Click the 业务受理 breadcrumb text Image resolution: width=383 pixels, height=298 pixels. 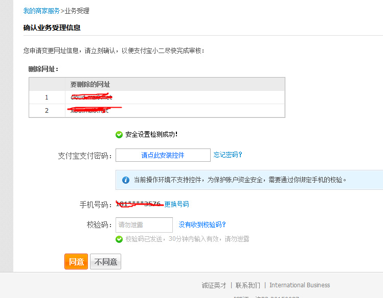pyautogui.click(x=77, y=11)
